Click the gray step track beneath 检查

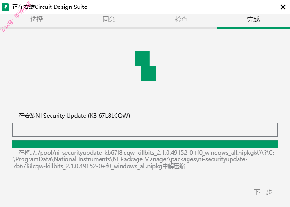(181, 28)
